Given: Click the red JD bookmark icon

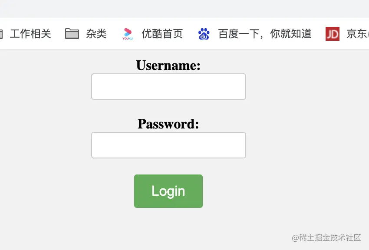Looking at the screenshot, I should (x=332, y=33).
